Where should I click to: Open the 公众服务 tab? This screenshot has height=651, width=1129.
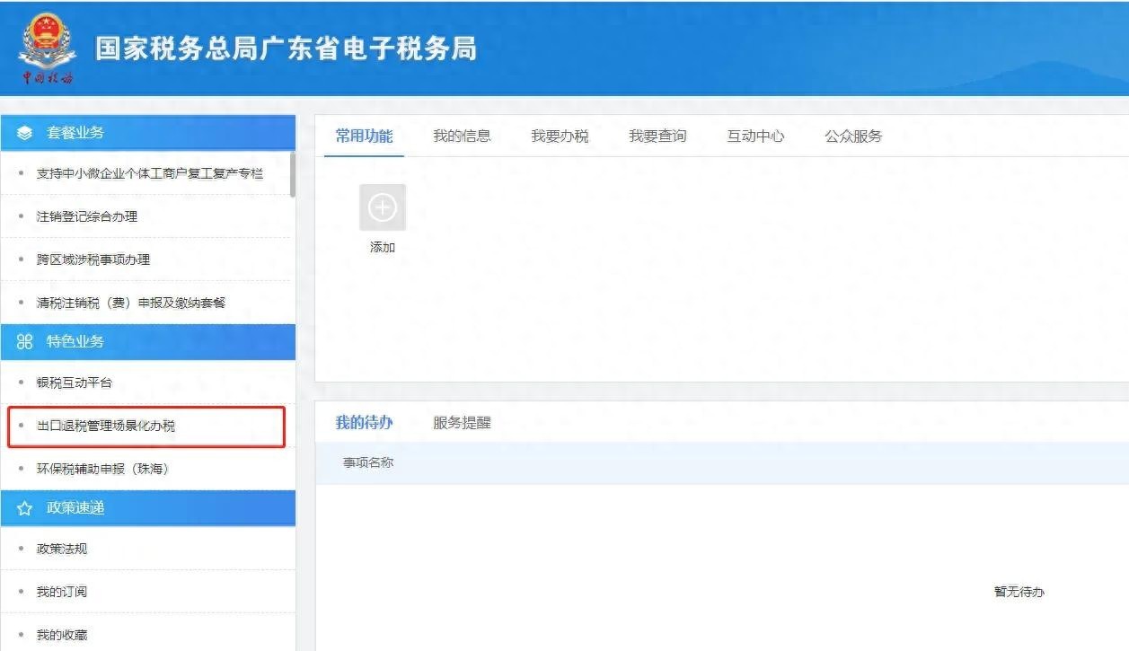[x=853, y=136]
